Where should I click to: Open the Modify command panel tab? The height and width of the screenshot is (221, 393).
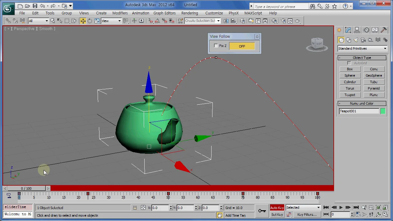tap(348, 30)
